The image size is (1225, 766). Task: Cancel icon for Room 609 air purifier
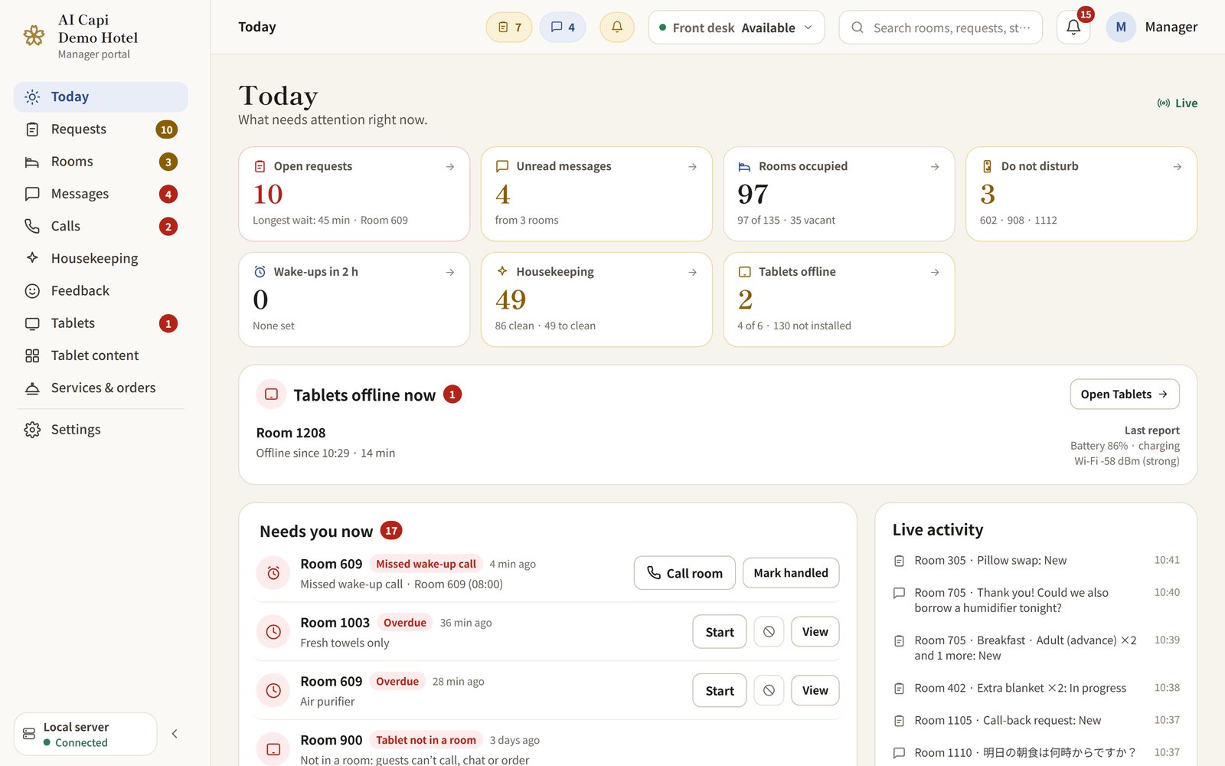769,690
